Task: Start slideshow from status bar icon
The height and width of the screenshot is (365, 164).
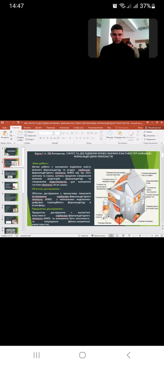Action: [x=129, y=236]
